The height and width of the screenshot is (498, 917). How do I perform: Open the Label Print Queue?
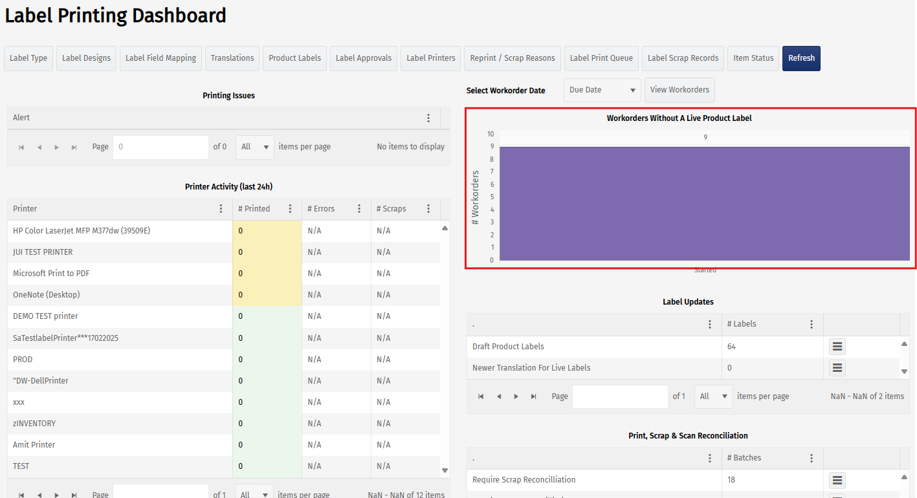coord(602,58)
